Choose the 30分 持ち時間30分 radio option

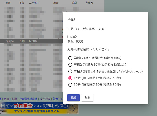70,85
